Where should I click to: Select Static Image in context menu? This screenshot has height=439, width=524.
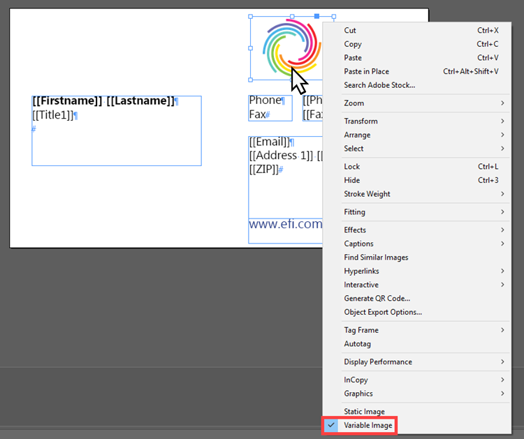tap(364, 412)
